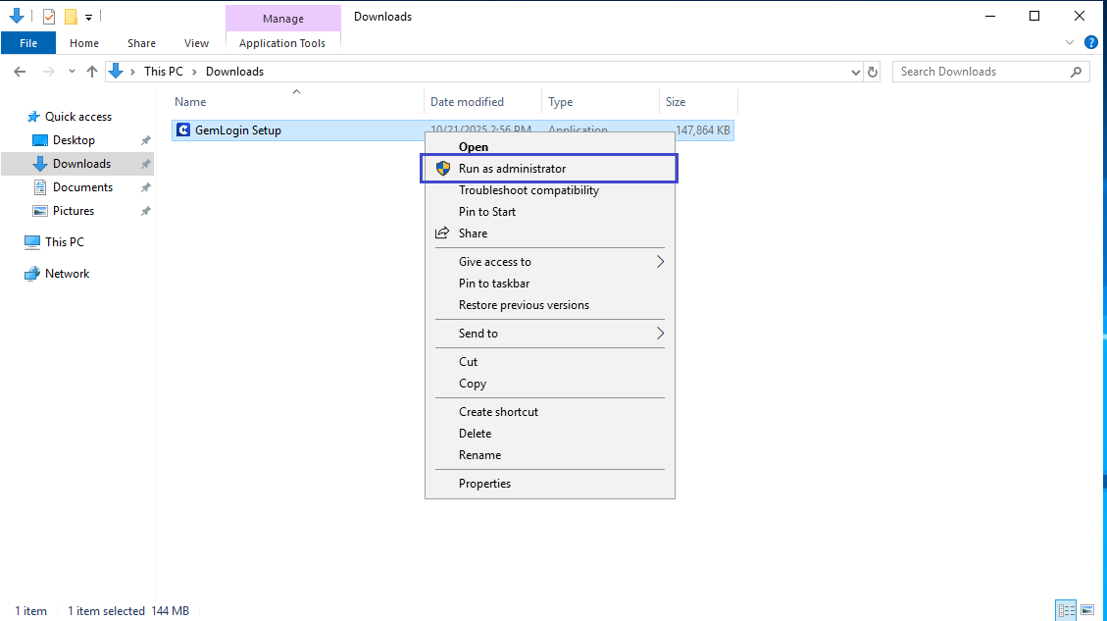
Task: Select Run as administrator
Action: 512,169
